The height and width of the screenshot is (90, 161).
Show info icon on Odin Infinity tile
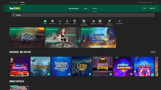[x=90, y=74]
